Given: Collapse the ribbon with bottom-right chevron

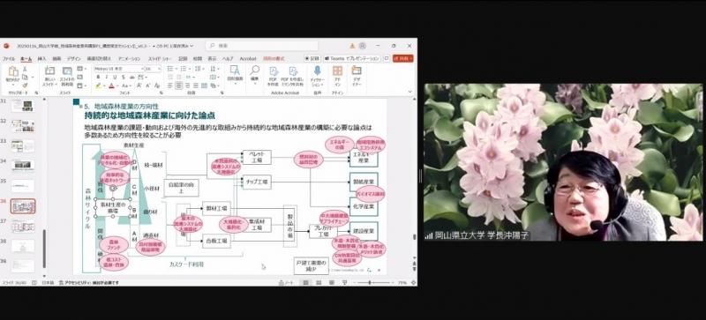Looking at the screenshot, I should [x=409, y=92].
